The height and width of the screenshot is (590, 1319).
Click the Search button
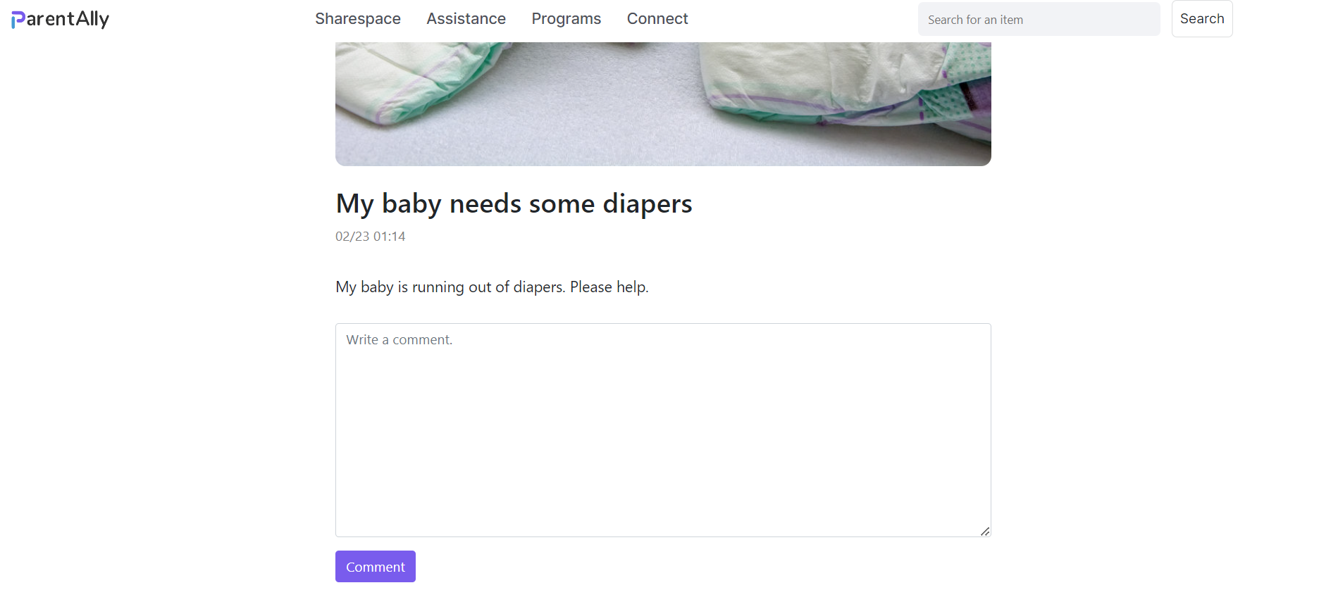coord(1201,18)
